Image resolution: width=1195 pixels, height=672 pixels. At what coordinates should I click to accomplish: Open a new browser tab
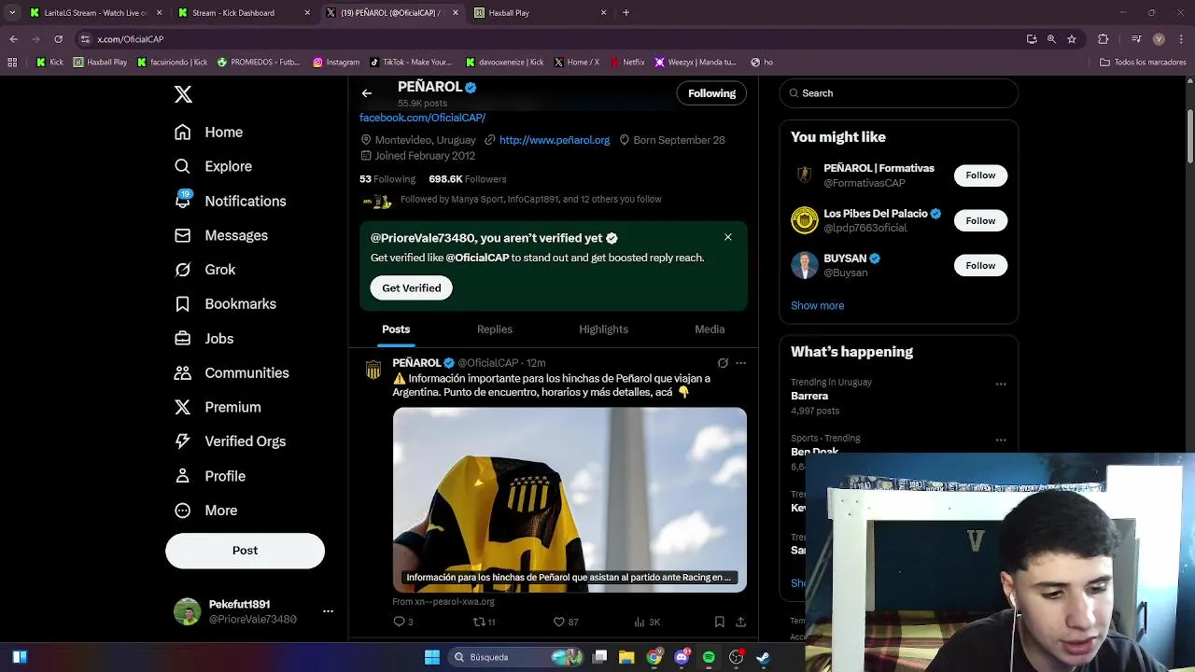coord(626,13)
